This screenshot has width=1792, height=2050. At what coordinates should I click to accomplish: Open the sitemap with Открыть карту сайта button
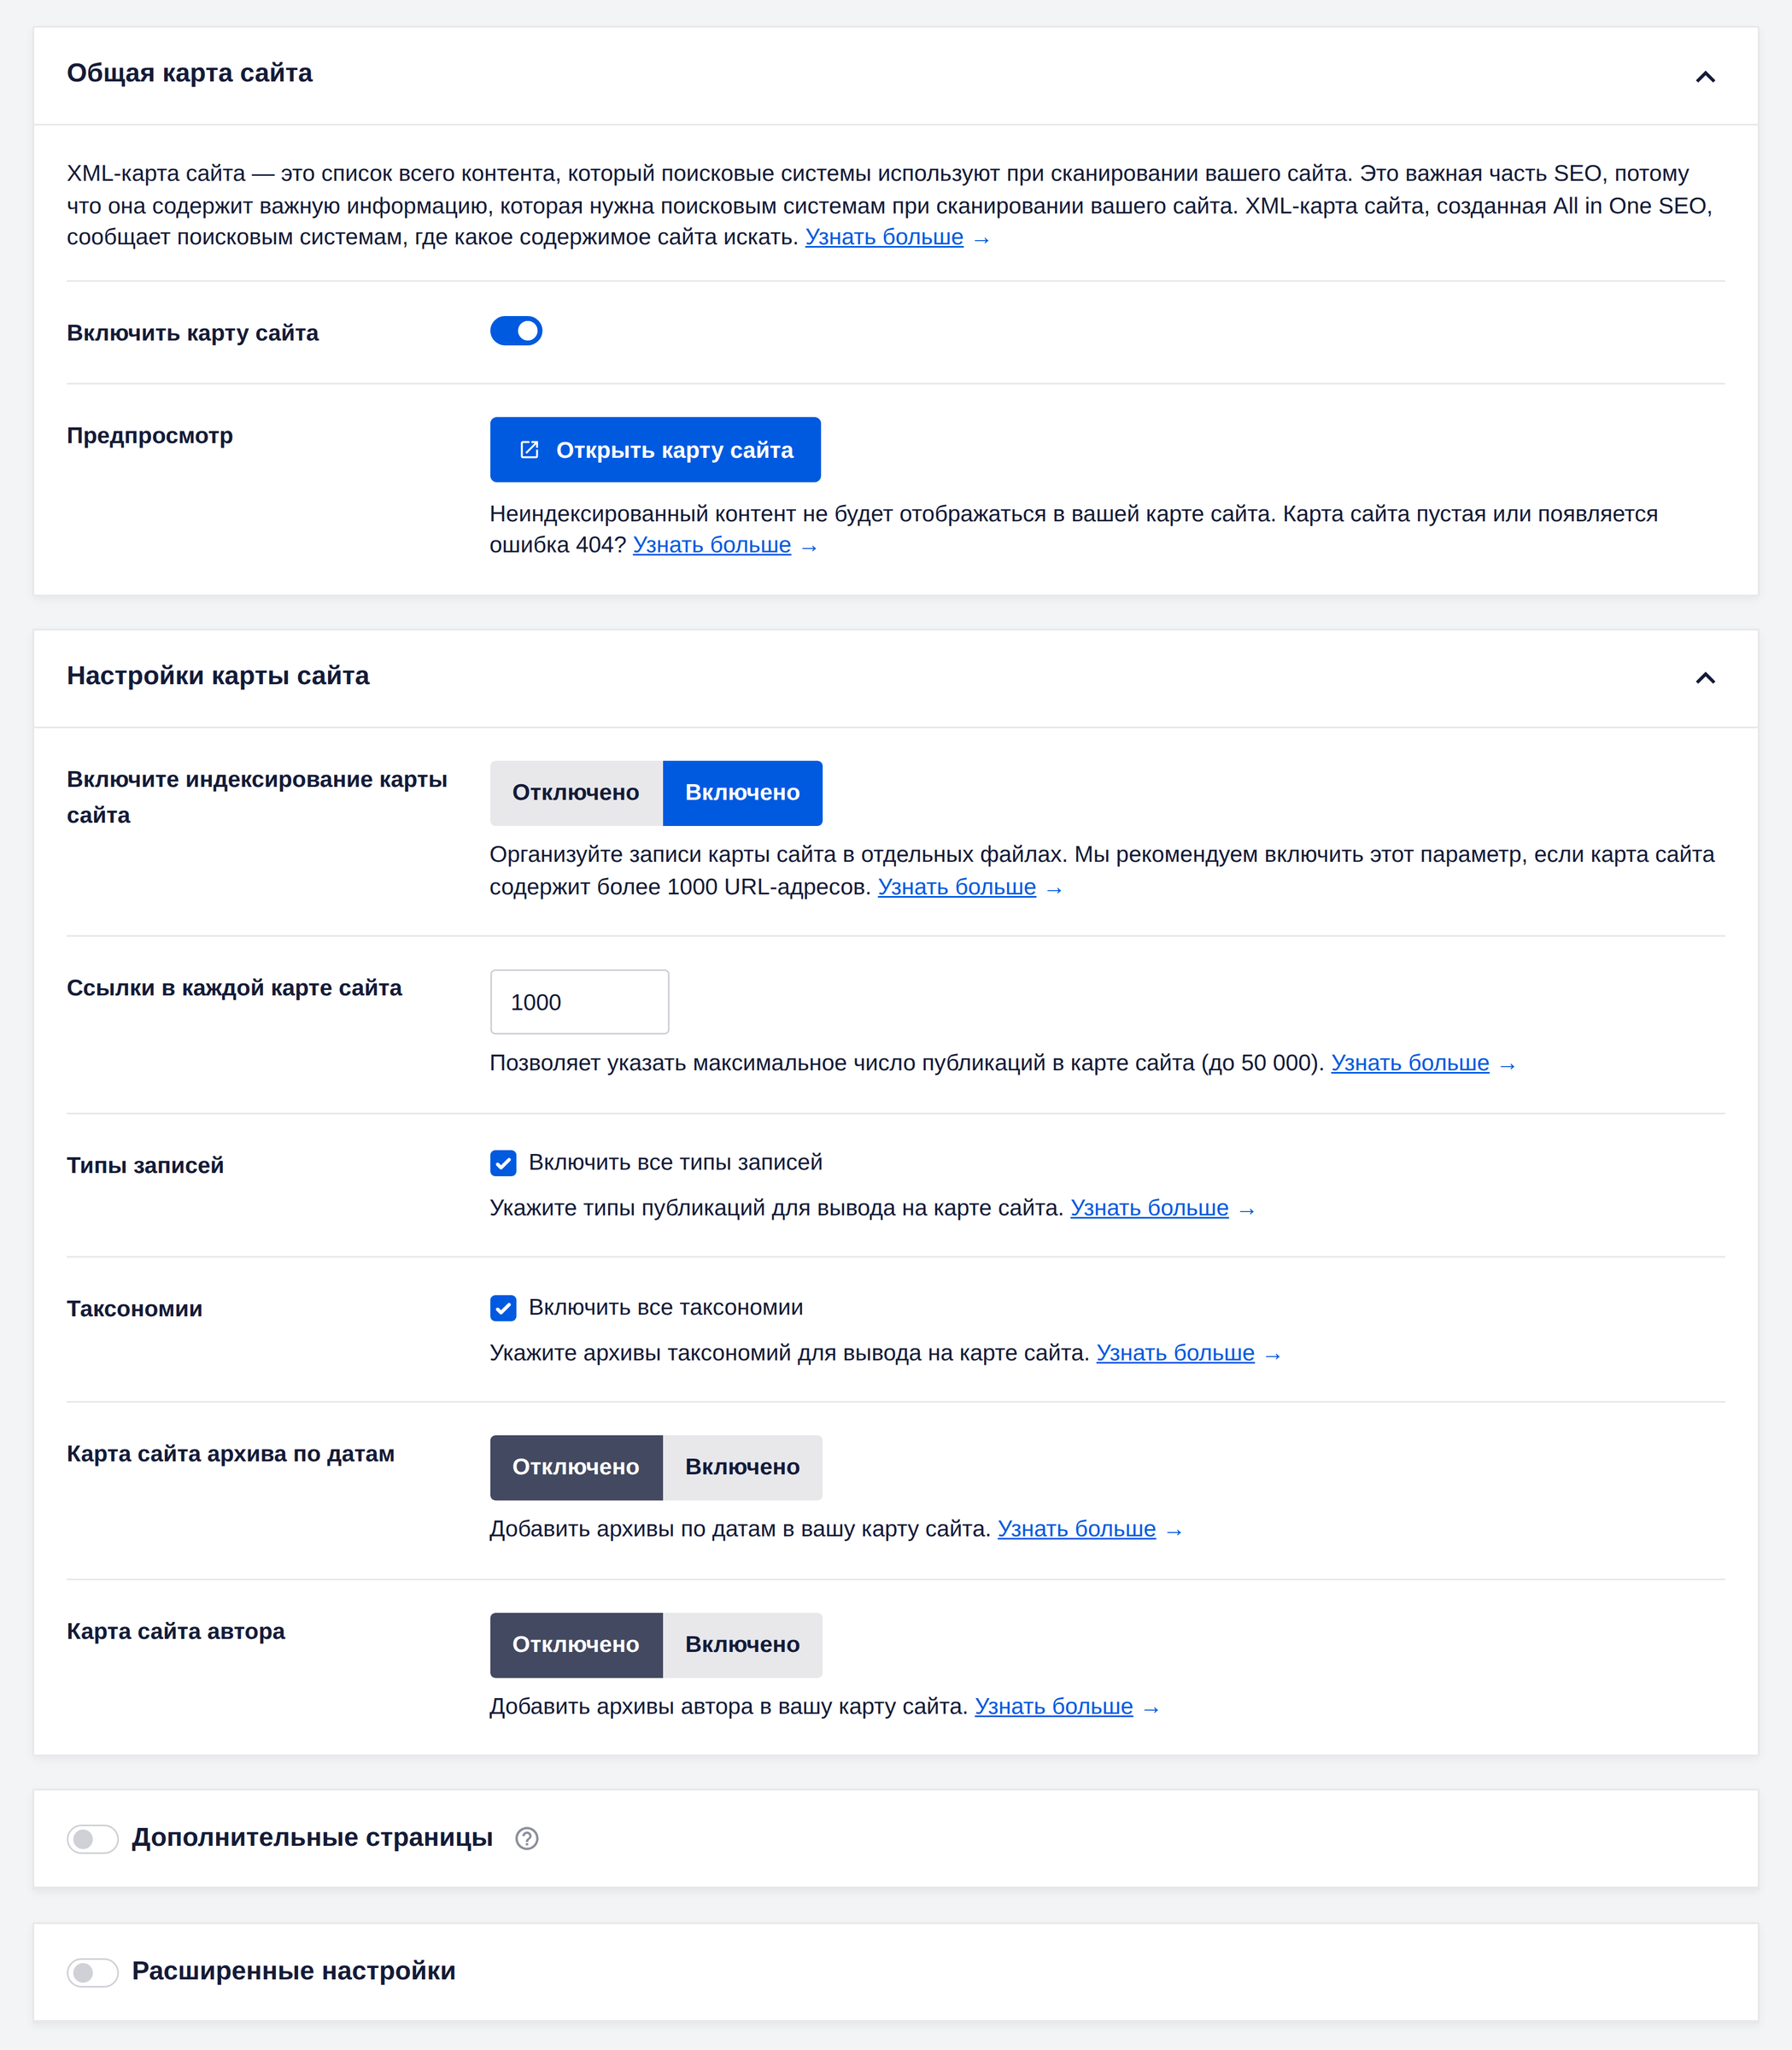point(655,450)
